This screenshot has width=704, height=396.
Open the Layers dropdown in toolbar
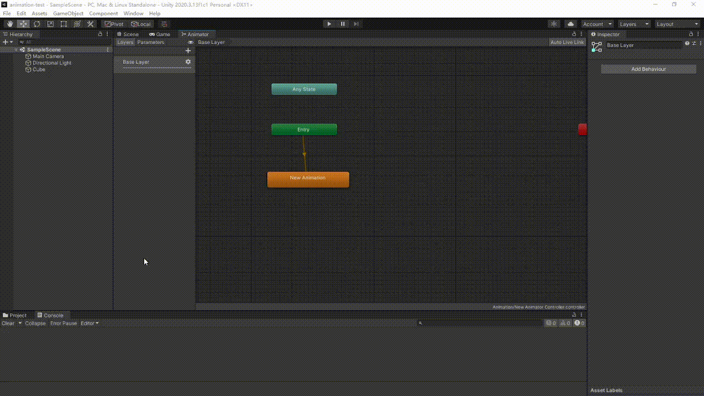point(634,24)
